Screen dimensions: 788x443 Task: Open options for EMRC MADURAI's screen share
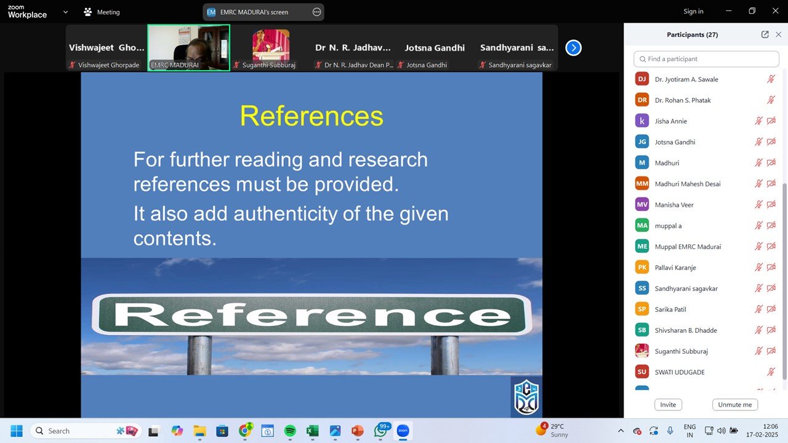pyautogui.click(x=316, y=12)
